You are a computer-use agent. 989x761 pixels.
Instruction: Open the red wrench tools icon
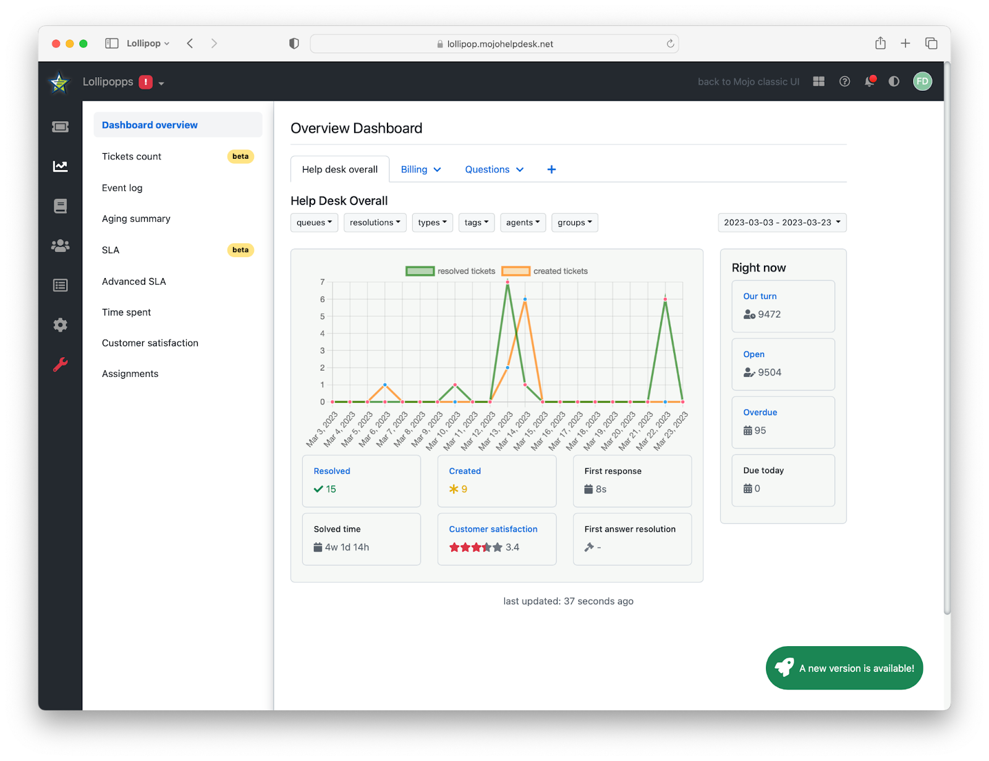click(60, 364)
